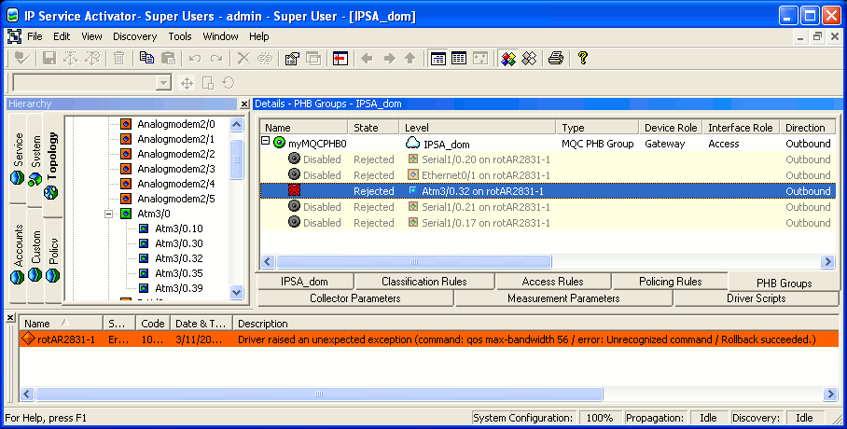The width and height of the screenshot is (847, 429).
Task: Toggle the hierarchy pane red-arrow icon
Action: pos(340,59)
